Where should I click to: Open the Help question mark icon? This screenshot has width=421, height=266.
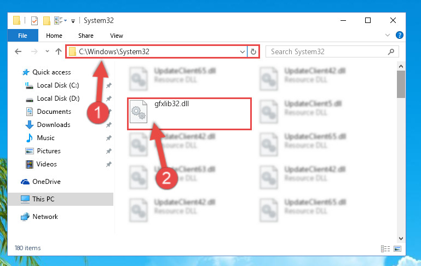(399, 35)
